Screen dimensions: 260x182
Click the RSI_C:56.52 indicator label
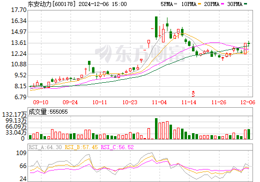click(117, 147)
